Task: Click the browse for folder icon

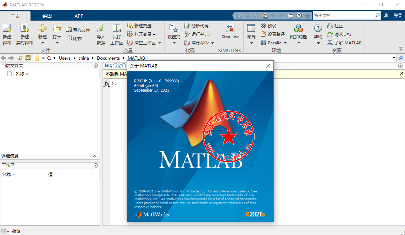Action: point(28,58)
